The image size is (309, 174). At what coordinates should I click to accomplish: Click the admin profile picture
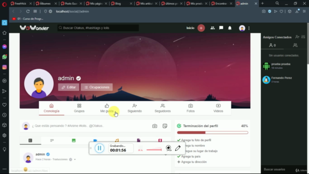click(39, 84)
